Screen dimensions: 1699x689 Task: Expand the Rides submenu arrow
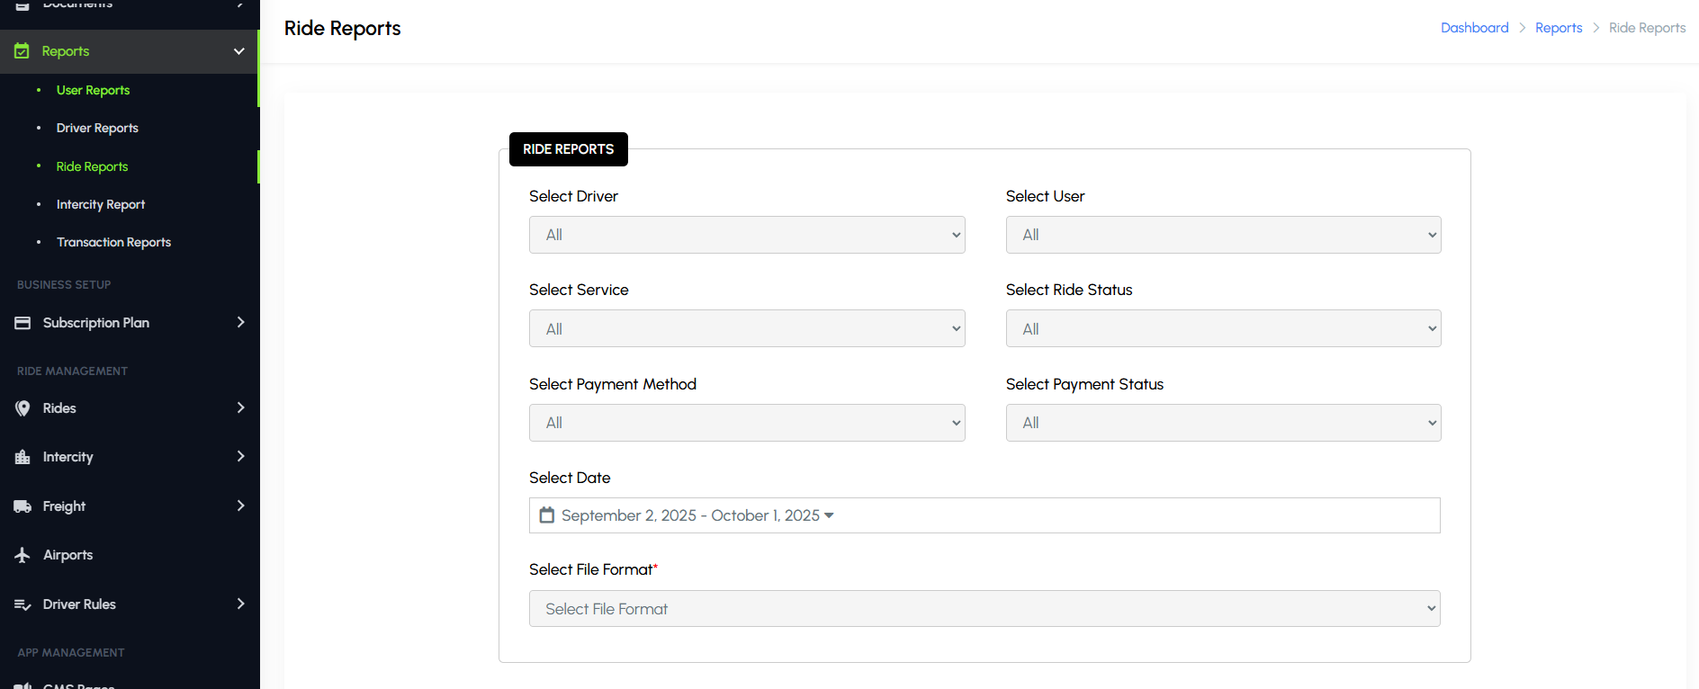[x=240, y=408]
